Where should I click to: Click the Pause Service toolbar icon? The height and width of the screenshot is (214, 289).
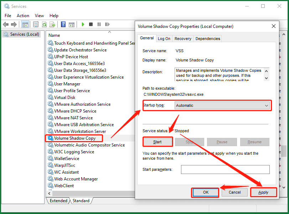(x=99, y=24)
